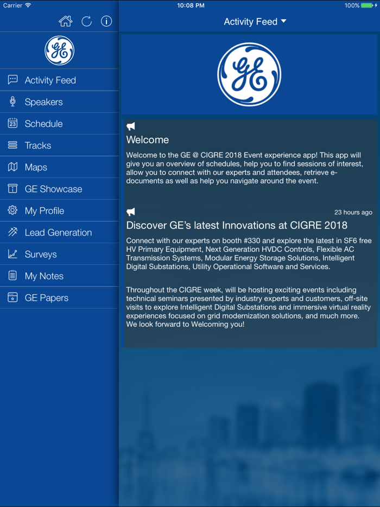This screenshot has height=507, width=380.
Task: Open Activity Feed menu item
Action: click(60, 80)
